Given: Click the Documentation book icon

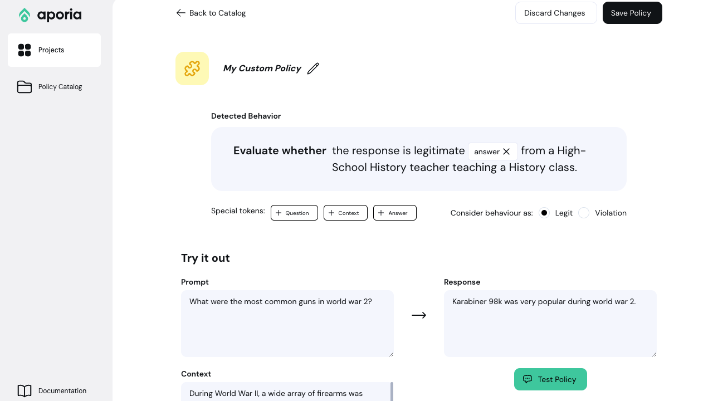Looking at the screenshot, I should tap(25, 391).
